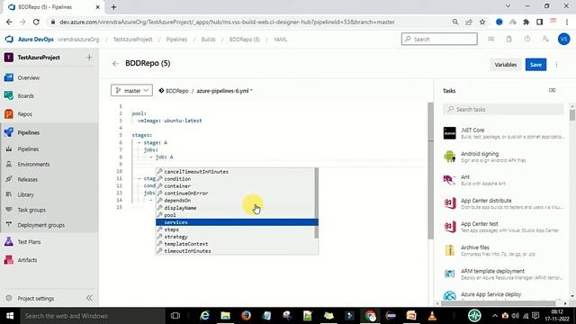This screenshot has width=576, height=324.
Task: Open a new browser tab
Action: [114, 7]
